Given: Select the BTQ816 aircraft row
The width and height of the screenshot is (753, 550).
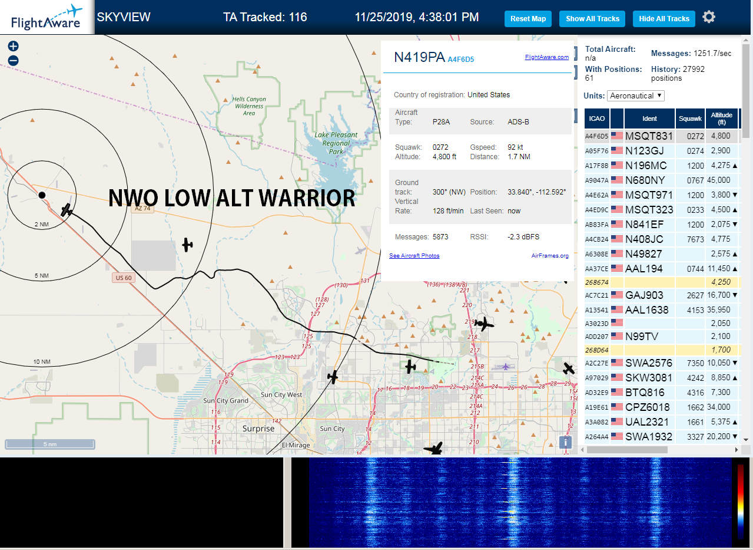Looking at the screenshot, I should pos(662,393).
